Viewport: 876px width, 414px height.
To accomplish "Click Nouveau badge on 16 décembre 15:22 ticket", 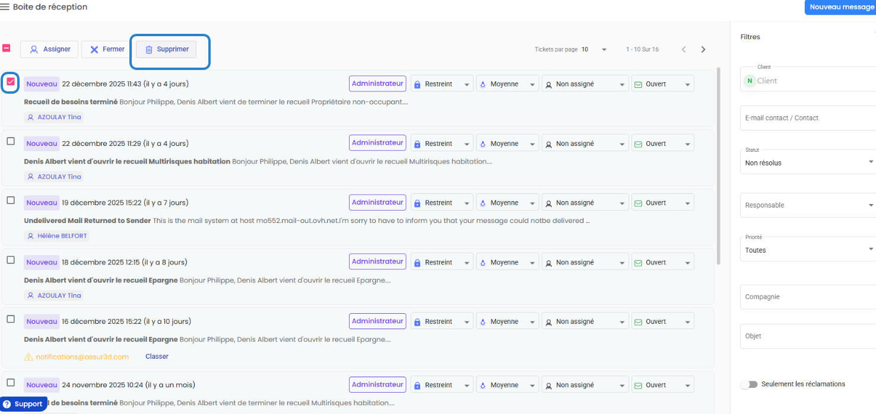I will (x=42, y=321).
